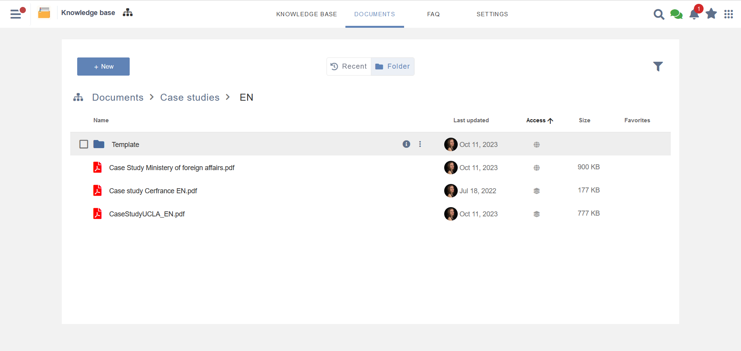
Task: Open the sitemap icon beside Knowledge base title
Action: (128, 13)
